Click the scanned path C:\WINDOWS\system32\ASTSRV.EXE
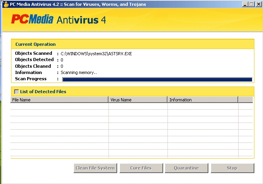This screenshot has height=184, width=263. pyautogui.click(x=96, y=54)
